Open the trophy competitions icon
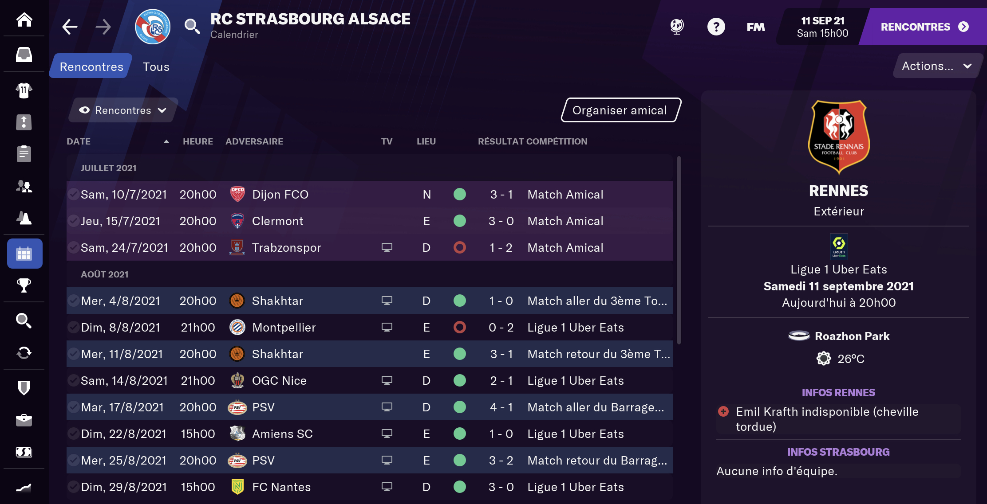Screen dimensions: 987x504 point(24,285)
